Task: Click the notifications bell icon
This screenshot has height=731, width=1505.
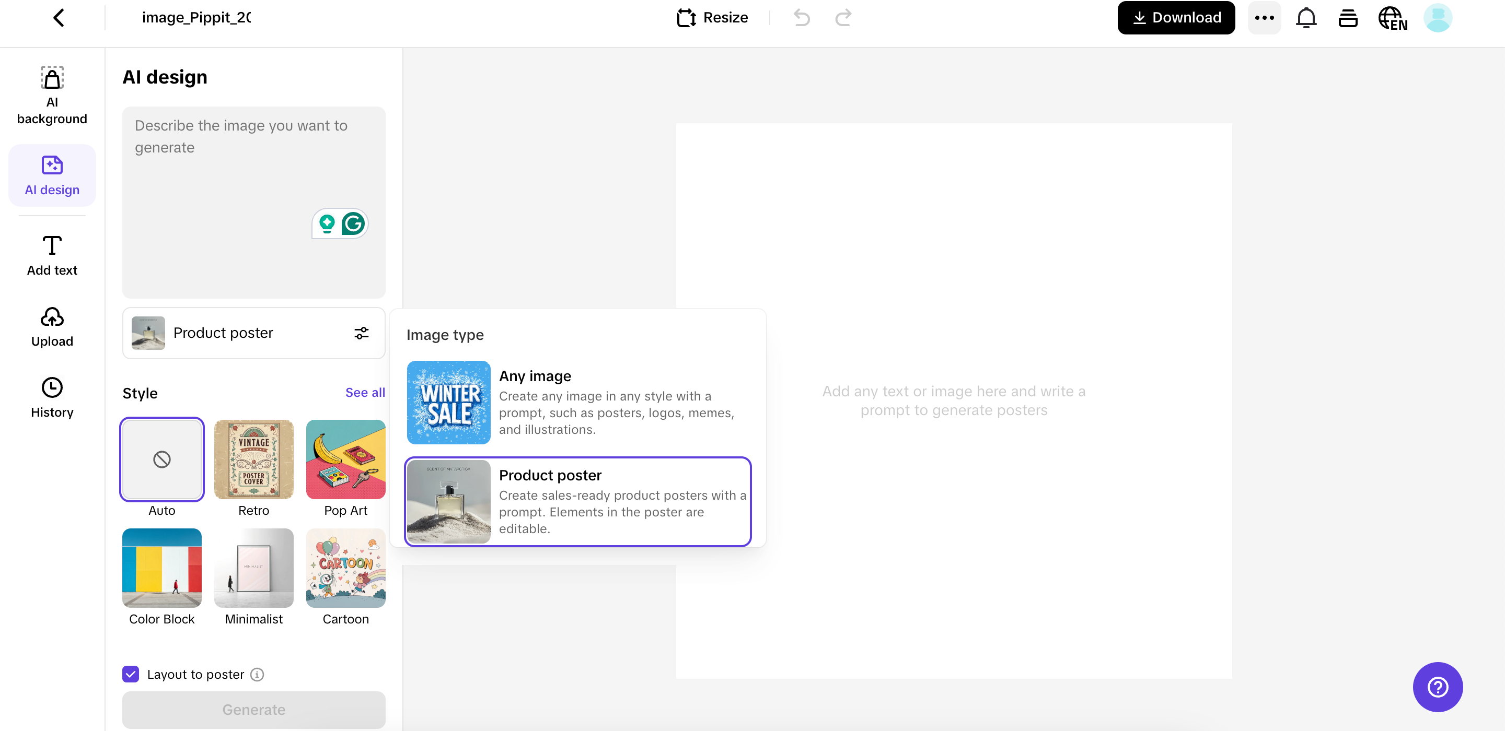Action: tap(1306, 18)
